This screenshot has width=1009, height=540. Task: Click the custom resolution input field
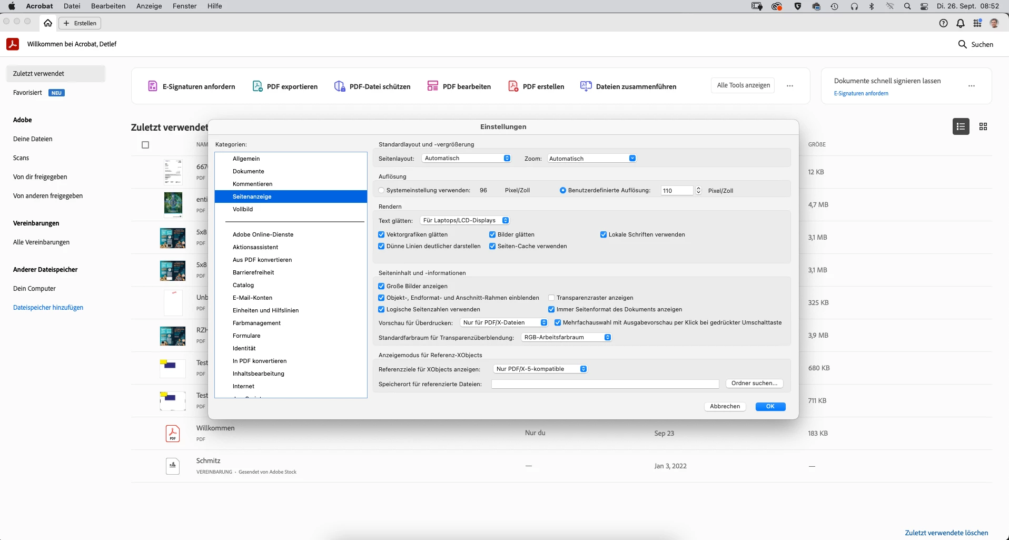[677, 191]
